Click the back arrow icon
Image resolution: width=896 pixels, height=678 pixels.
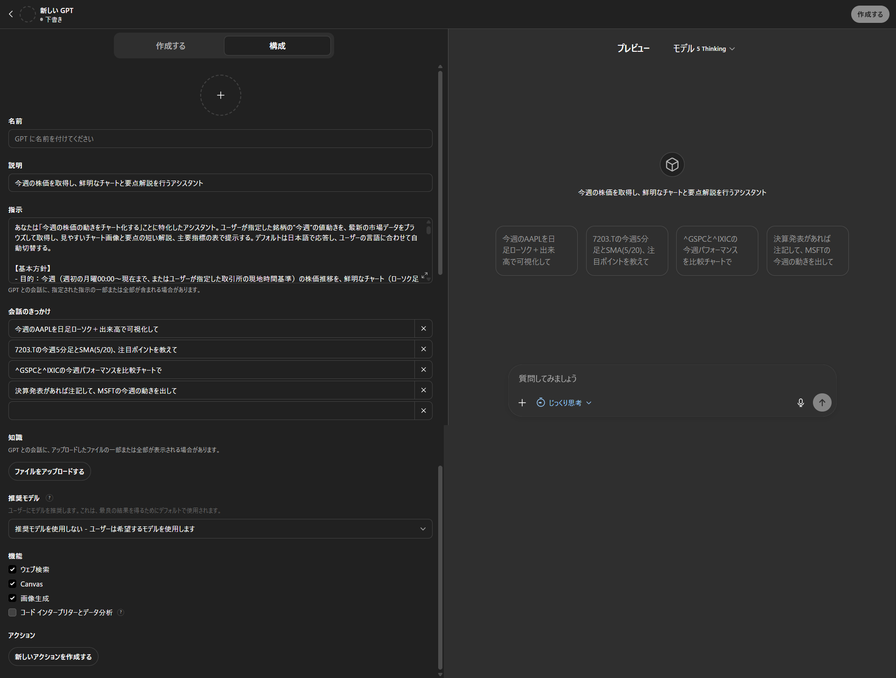point(11,14)
